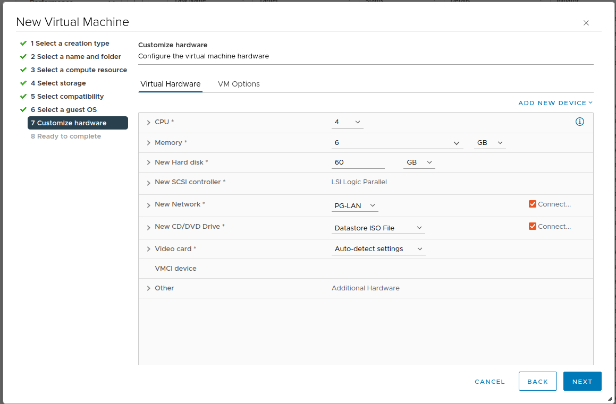Open the Datastore ISO File dropdown
Viewport: 616px width, 404px height.
pos(378,228)
